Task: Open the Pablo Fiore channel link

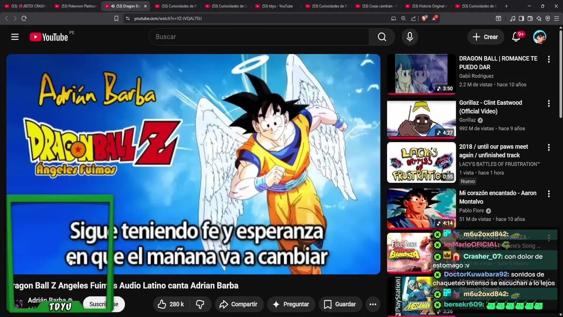Action: (472, 210)
